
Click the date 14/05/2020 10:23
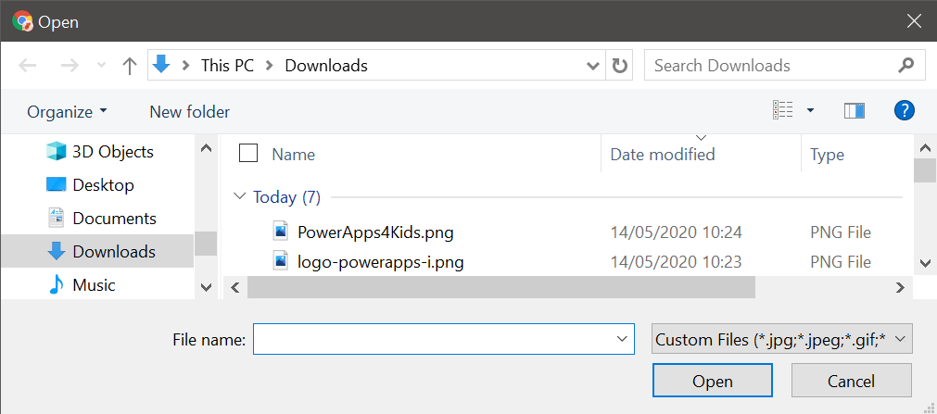pos(676,262)
